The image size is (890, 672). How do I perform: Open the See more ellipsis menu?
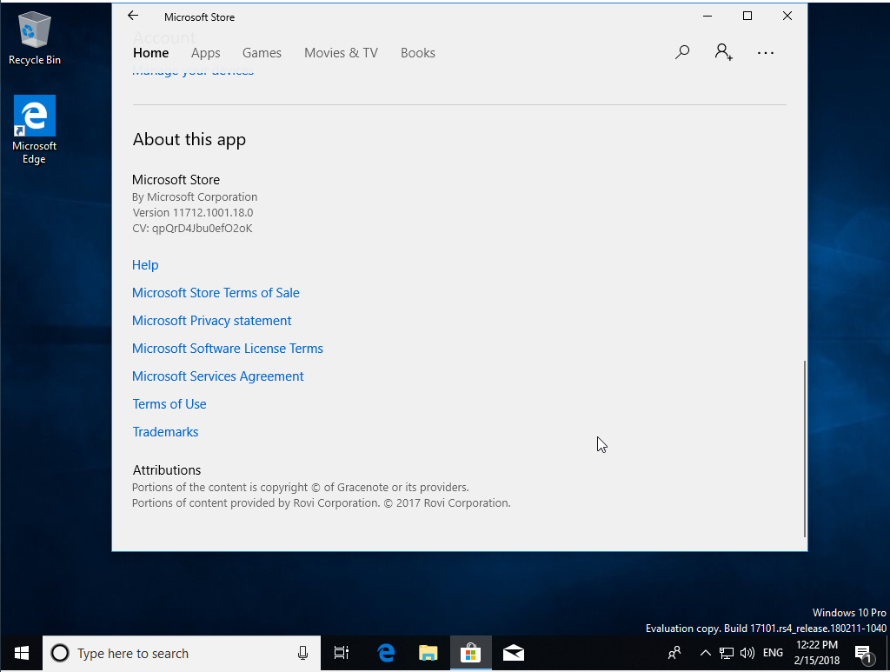(765, 53)
